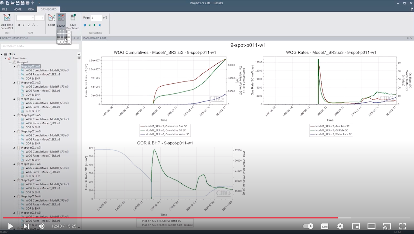Go to the first dashboard page
Screen dimensions: 414x234
pyautogui.click(x=85, y=25)
